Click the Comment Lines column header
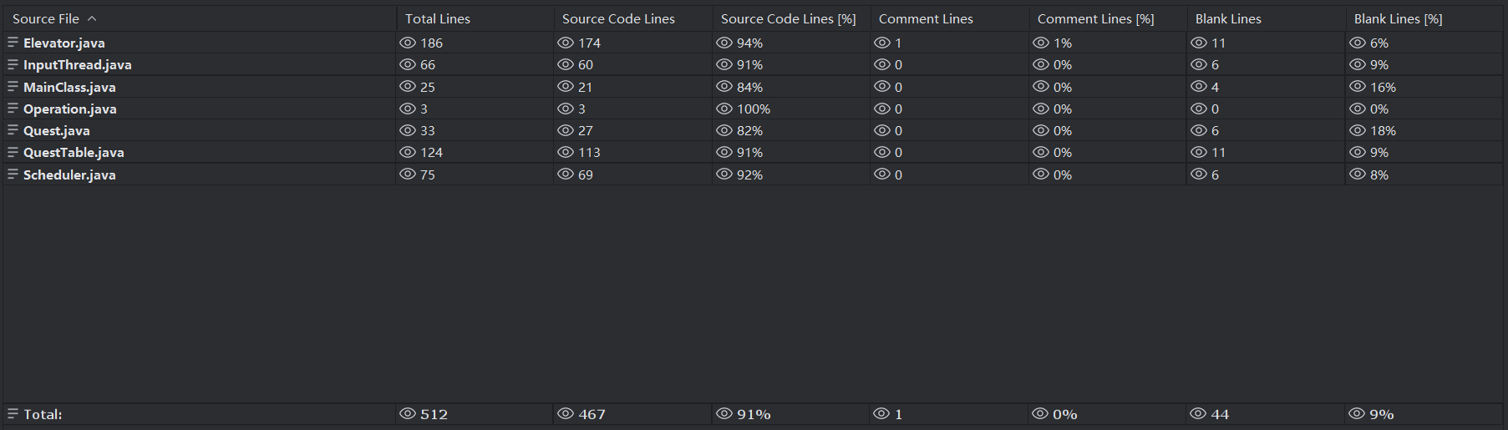The image size is (1508, 430). pos(926,18)
